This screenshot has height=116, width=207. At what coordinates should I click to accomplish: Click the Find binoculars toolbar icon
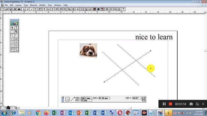click(19, 9)
